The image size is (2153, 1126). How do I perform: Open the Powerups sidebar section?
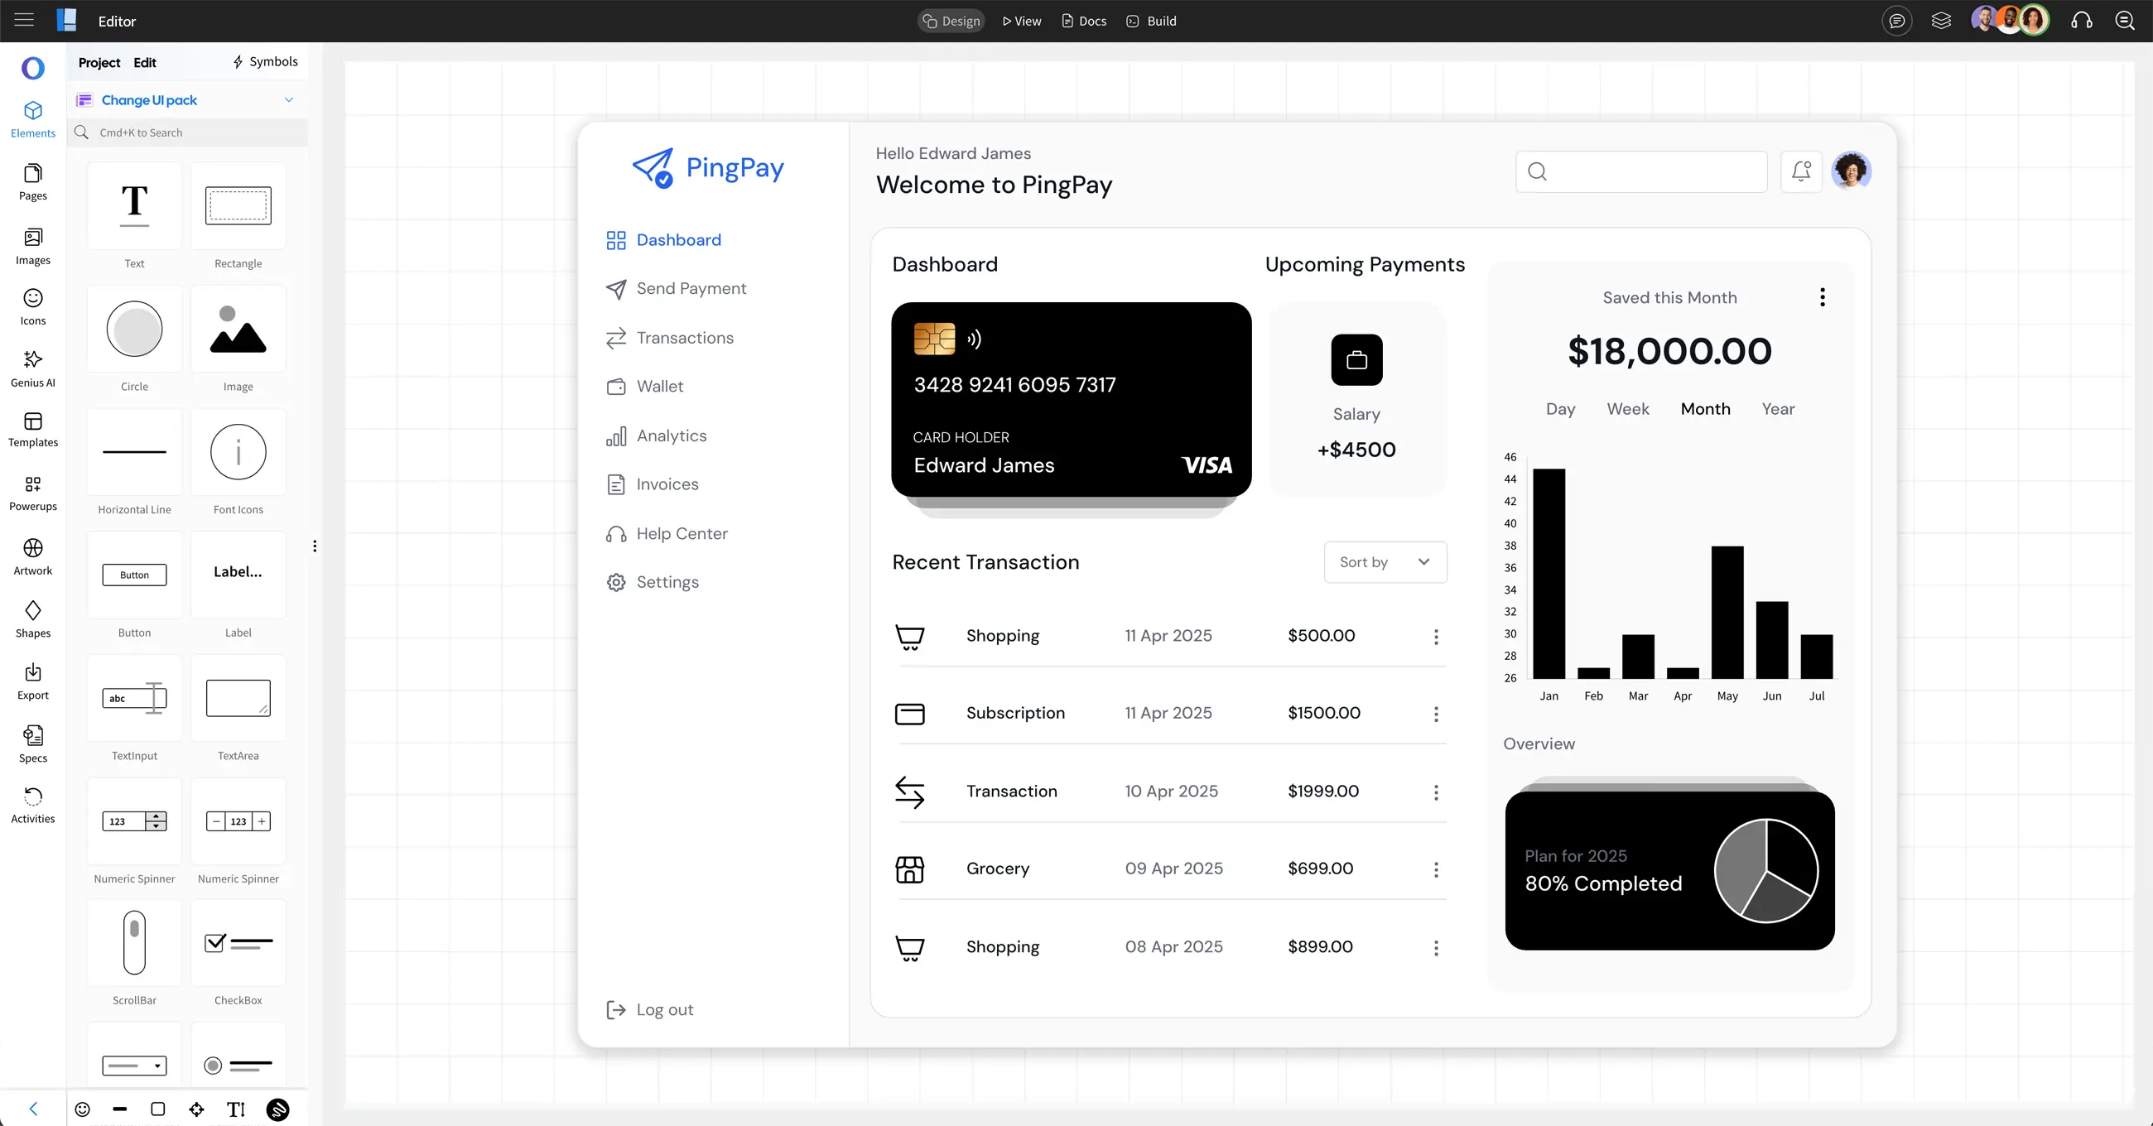point(32,493)
